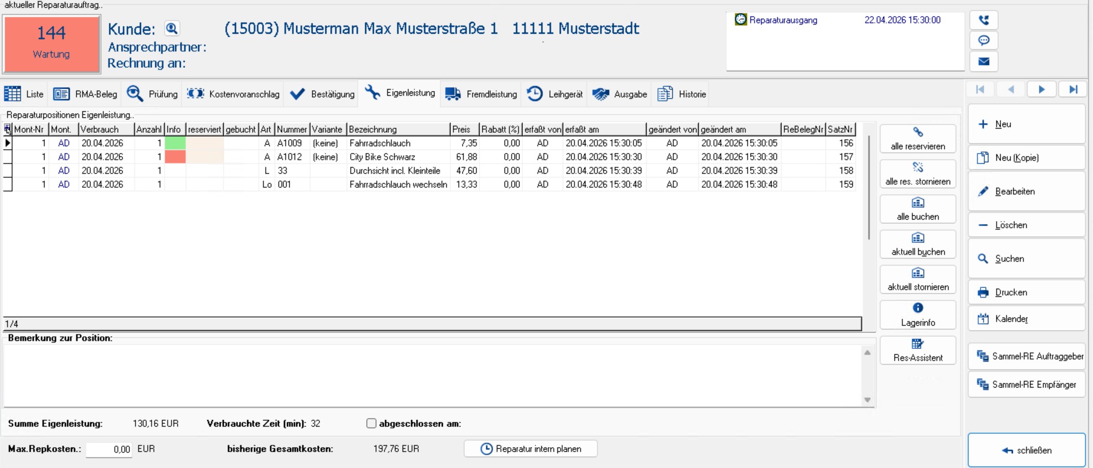Image resolution: width=1093 pixels, height=468 pixels.
Task: Click the Max.Repkosten input field
Action: (109, 450)
